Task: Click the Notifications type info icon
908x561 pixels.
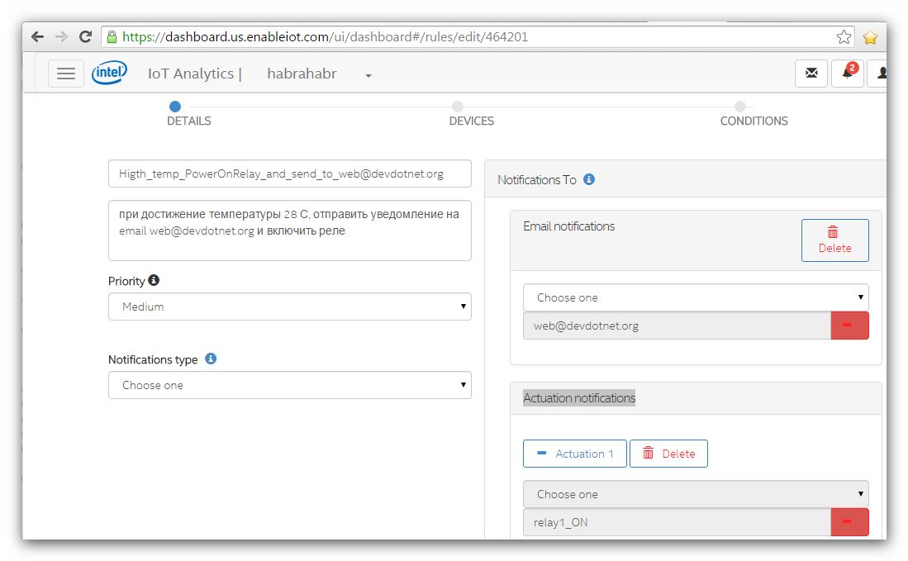Action: click(x=211, y=359)
